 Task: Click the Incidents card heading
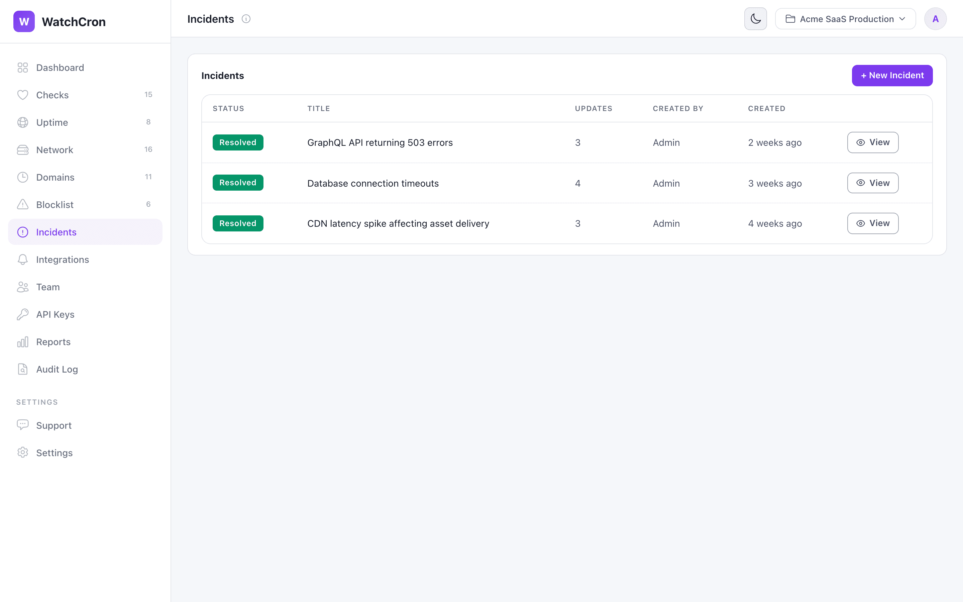[223, 76]
